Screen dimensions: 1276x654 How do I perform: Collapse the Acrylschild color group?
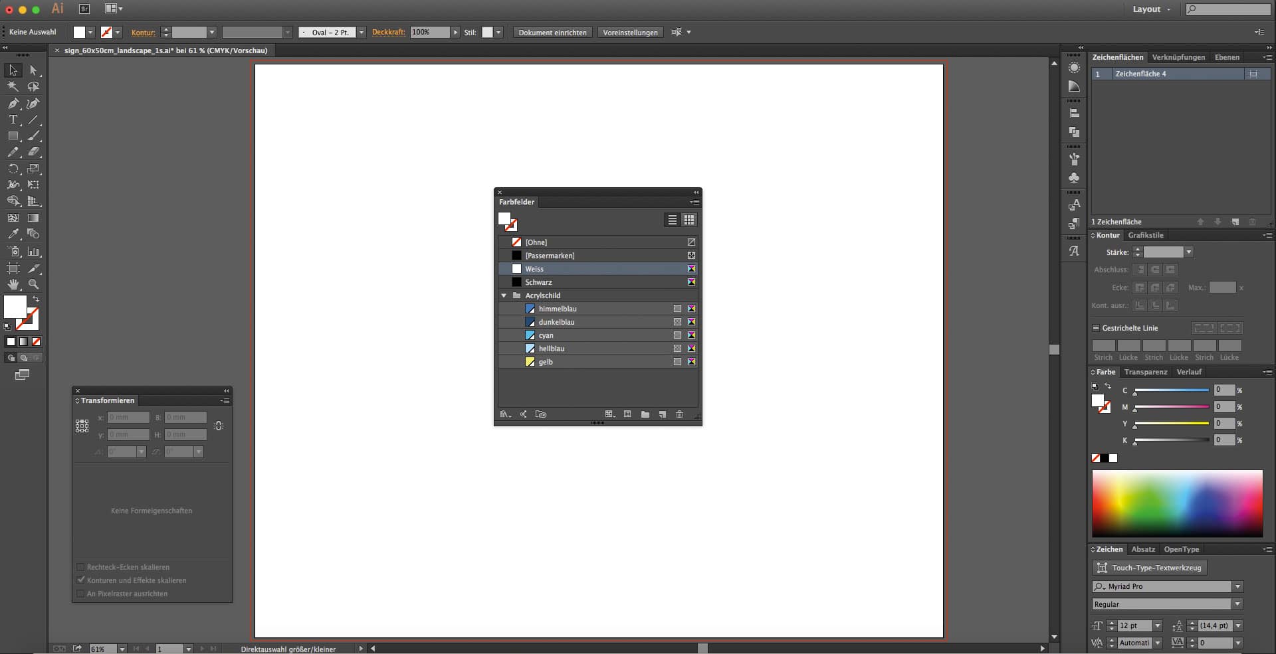click(504, 295)
